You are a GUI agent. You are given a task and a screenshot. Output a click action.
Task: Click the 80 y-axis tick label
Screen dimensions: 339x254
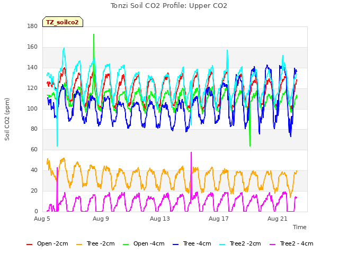[x=34, y=129]
